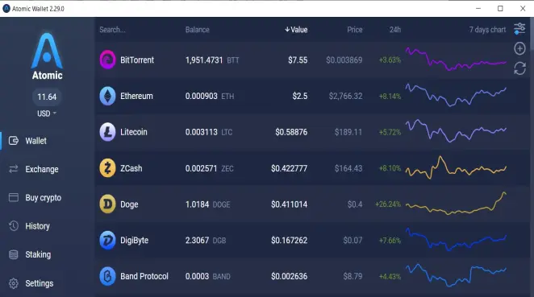
Task: Go to the Exchange menu item
Action: click(x=42, y=169)
